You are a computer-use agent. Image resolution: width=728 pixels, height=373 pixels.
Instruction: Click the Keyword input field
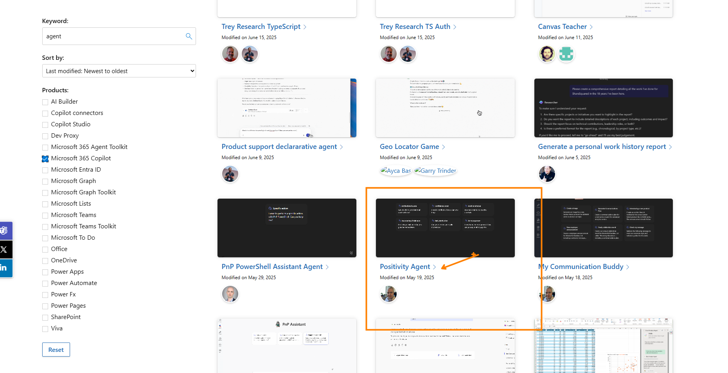[x=119, y=36]
